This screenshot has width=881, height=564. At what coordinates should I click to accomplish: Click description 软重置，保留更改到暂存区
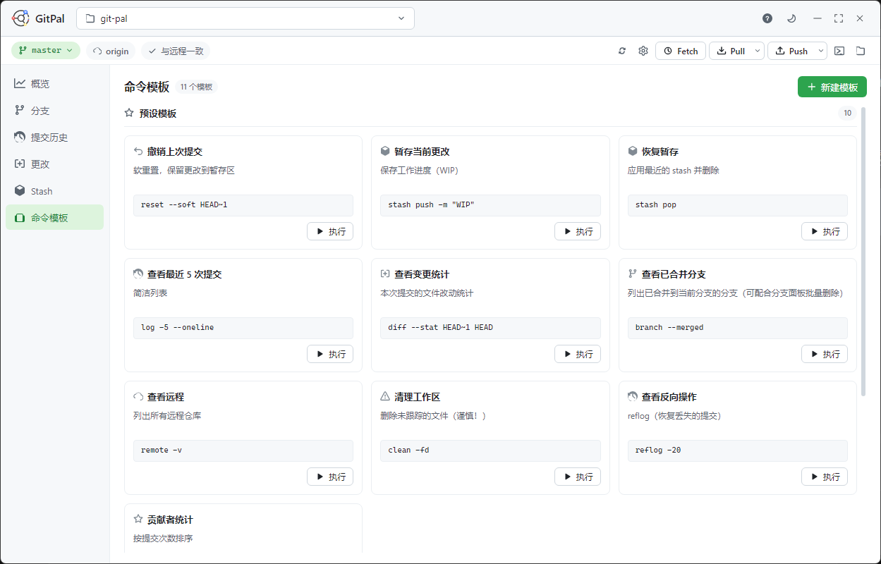(184, 170)
